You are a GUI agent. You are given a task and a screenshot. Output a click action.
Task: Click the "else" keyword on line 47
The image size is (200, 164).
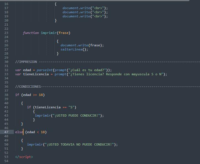tap(19, 132)
